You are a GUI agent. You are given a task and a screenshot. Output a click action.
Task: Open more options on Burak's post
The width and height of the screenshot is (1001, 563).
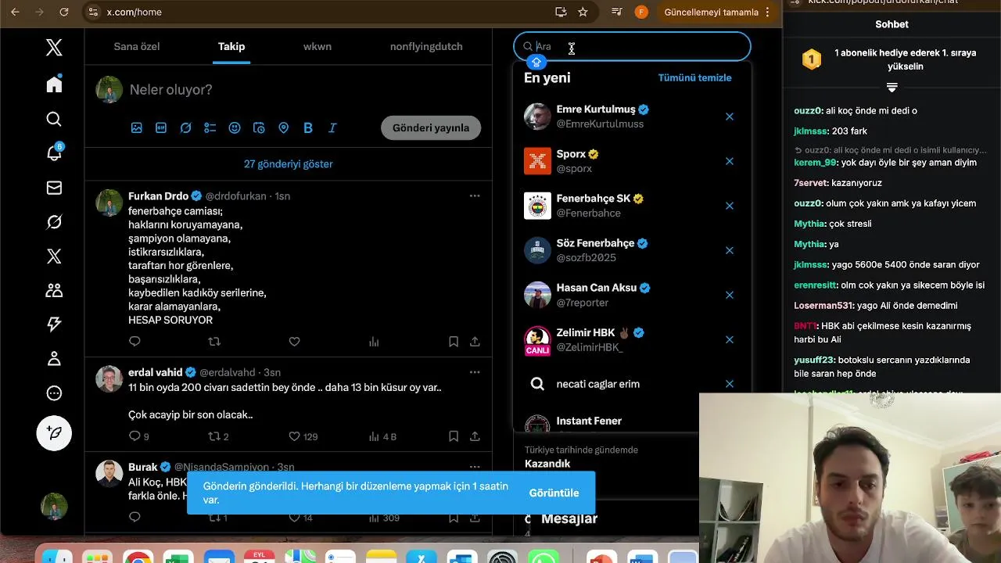[475, 467]
